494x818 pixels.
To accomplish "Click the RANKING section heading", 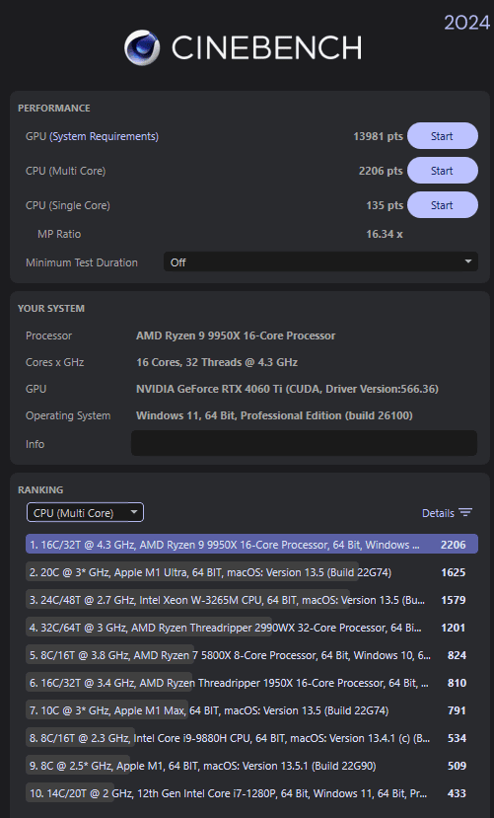I will pyautogui.click(x=40, y=489).
